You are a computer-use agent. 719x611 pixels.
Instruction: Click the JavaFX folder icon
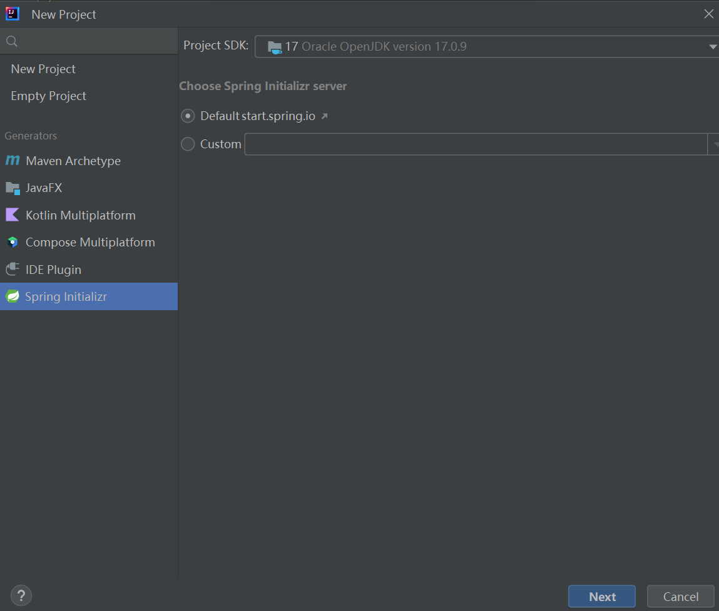click(x=13, y=188)
